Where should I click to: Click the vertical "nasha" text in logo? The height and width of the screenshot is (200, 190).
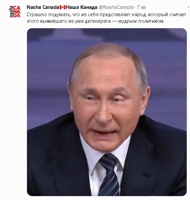click(x=11, y=12)
